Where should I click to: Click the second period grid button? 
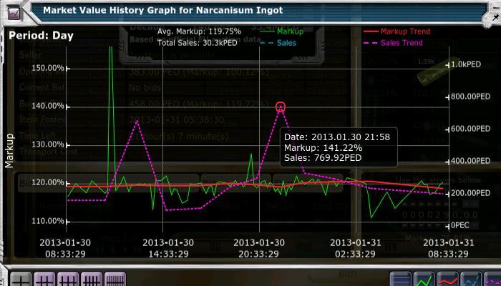pos(44,280)
